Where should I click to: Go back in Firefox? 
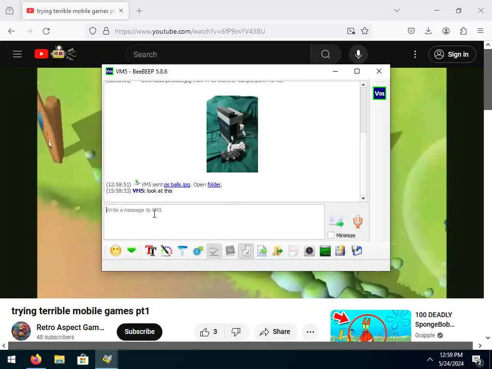pyautogui.click(x=12, y=31)
